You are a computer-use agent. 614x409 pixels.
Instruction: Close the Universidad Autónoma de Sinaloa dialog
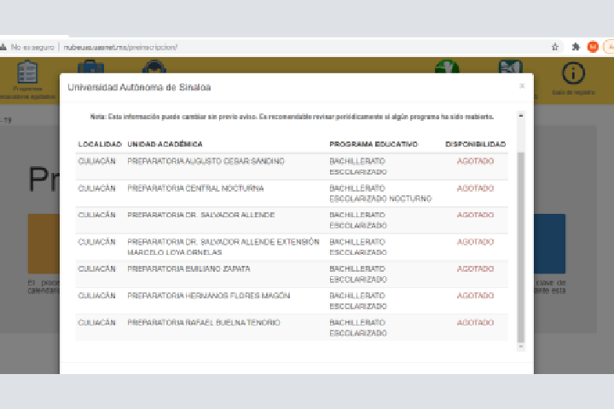click(522, 86)
